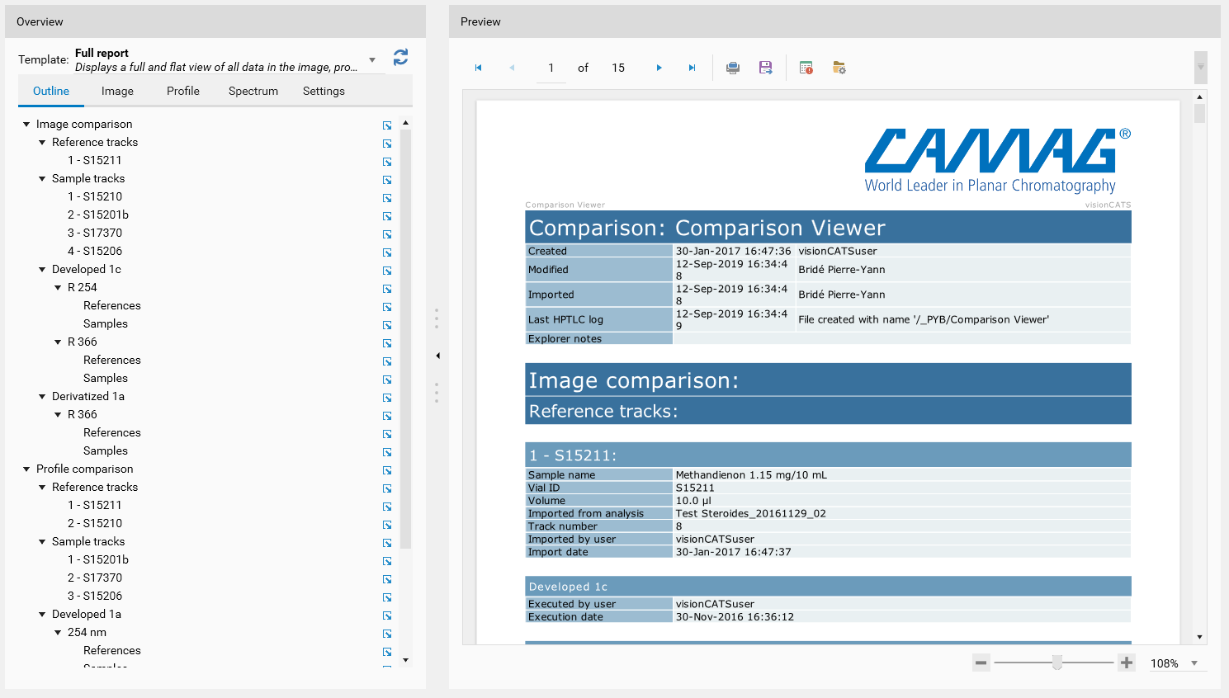
Task: Jump to the first page of the preview
Action: pyautogui.click(x=478, y=68)
